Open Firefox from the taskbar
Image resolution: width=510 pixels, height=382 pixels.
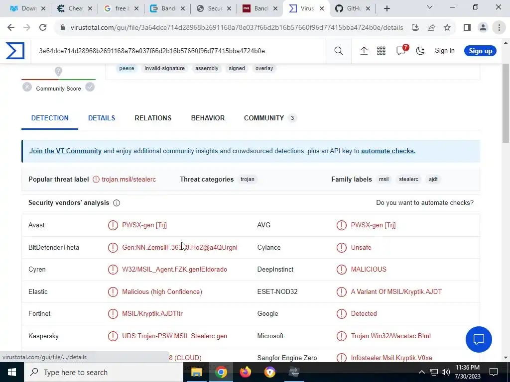[x=246, y=372]
